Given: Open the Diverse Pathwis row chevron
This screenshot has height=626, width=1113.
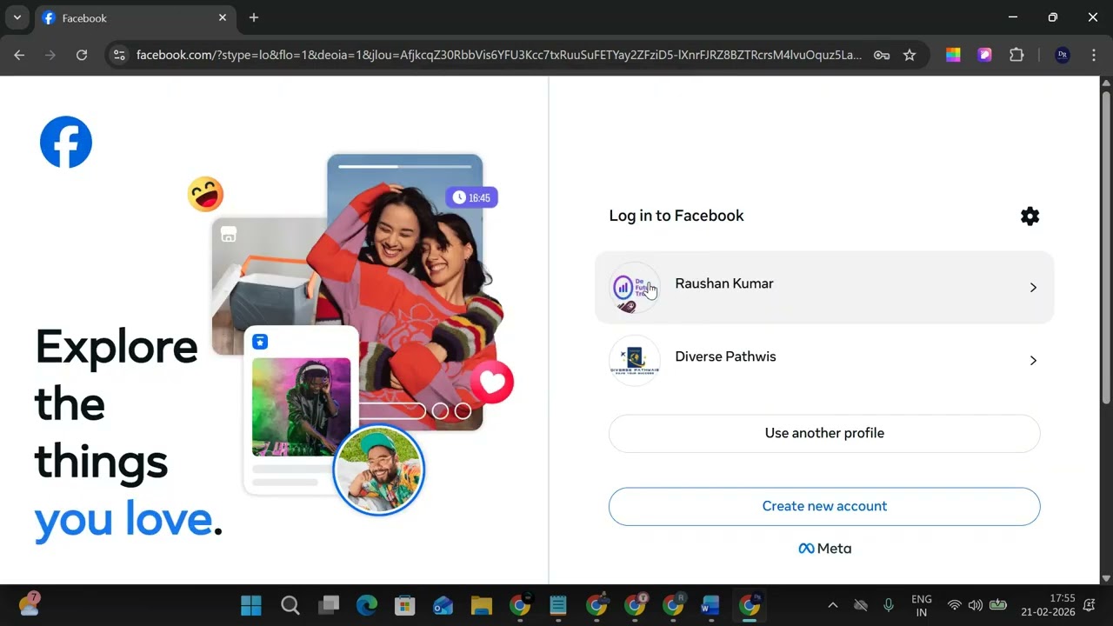Looking at the screenshot, I should click(1033, 361).
